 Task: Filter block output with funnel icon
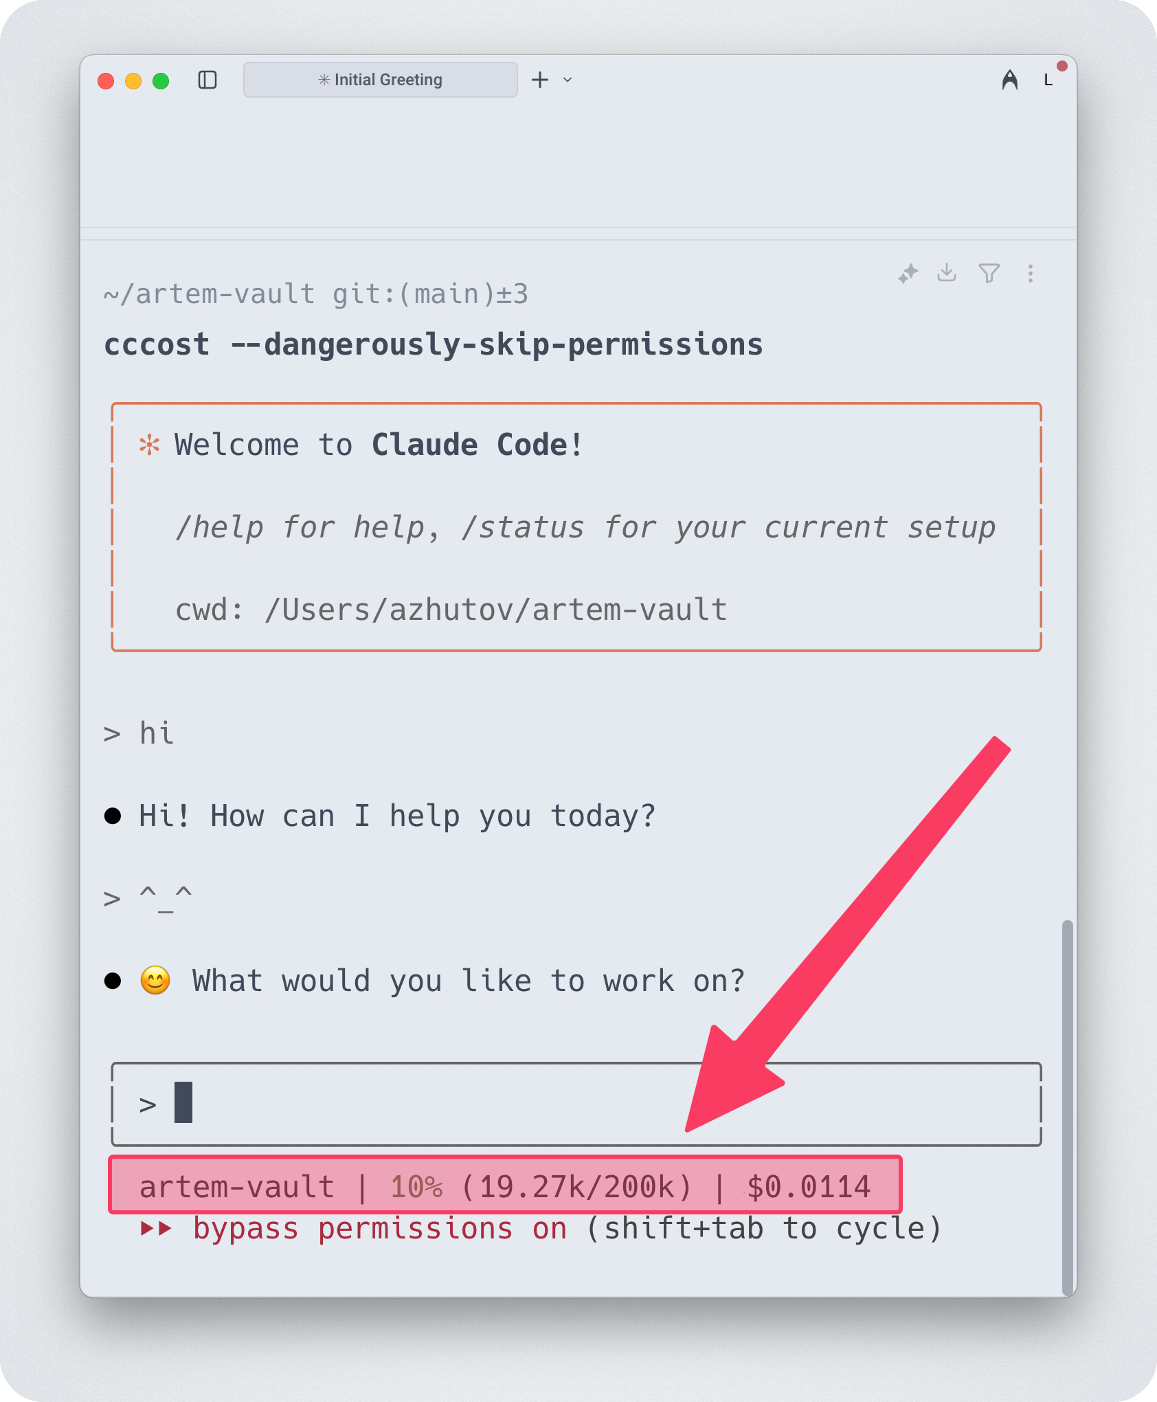(x=989, y=274)
